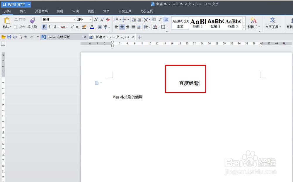Click the character shading A icon
293x182 pixels.
click(x=100, y=27)
